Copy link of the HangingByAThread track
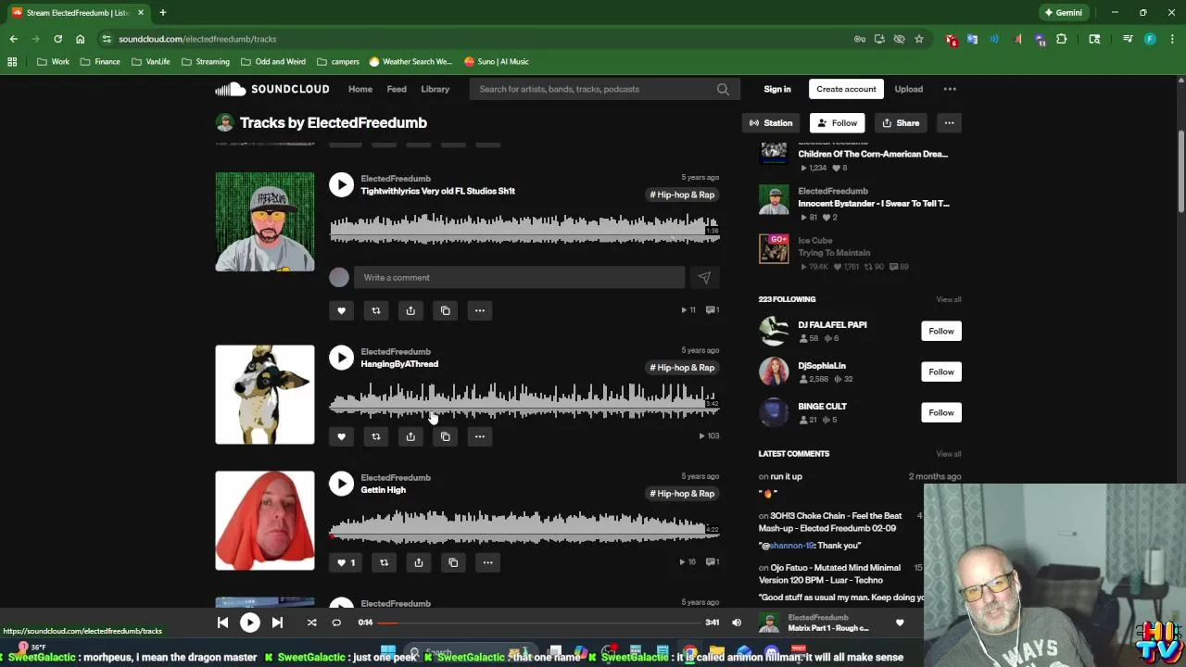The width and height of the screenshot is (1186, 667). point(445,436)
